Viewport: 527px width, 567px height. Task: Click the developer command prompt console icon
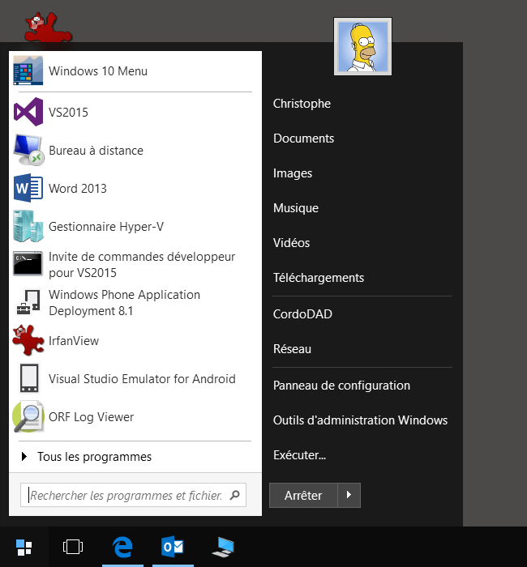[x=28, y=263]
